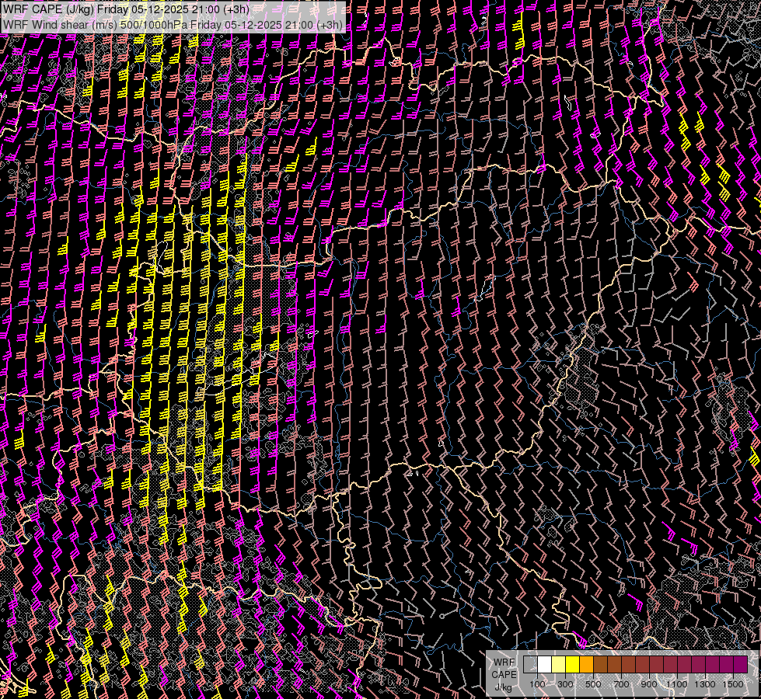This screenshot has width=761, height=699.
Task: Click the WRF Wind shear title line
Action: coord(173,24)
